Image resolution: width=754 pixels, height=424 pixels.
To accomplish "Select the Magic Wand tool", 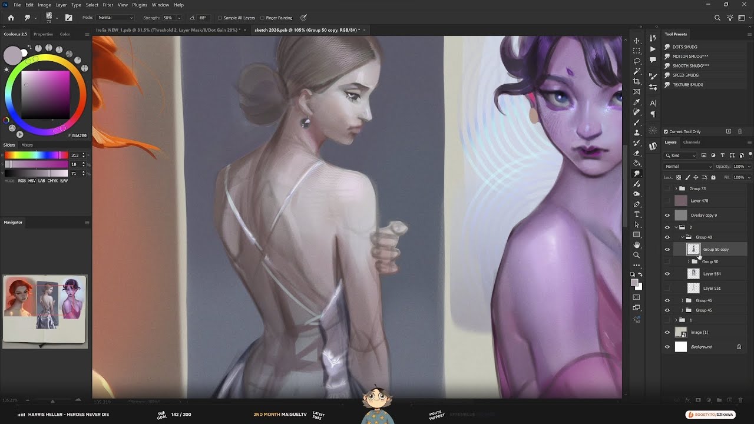I will click(x=636, y=71).
